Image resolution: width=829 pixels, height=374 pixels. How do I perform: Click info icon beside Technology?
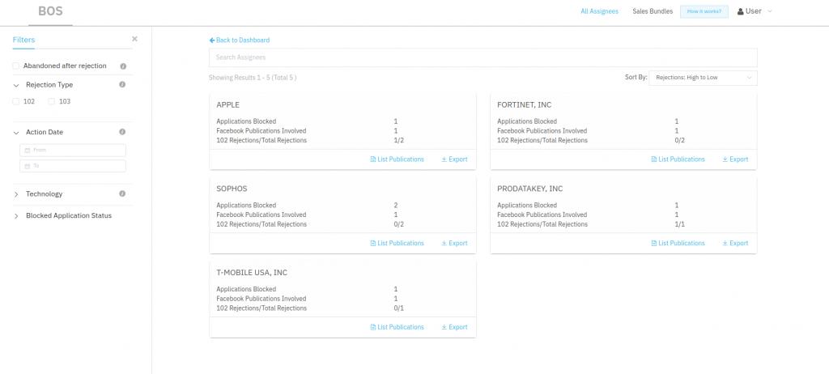click(122, 193)
